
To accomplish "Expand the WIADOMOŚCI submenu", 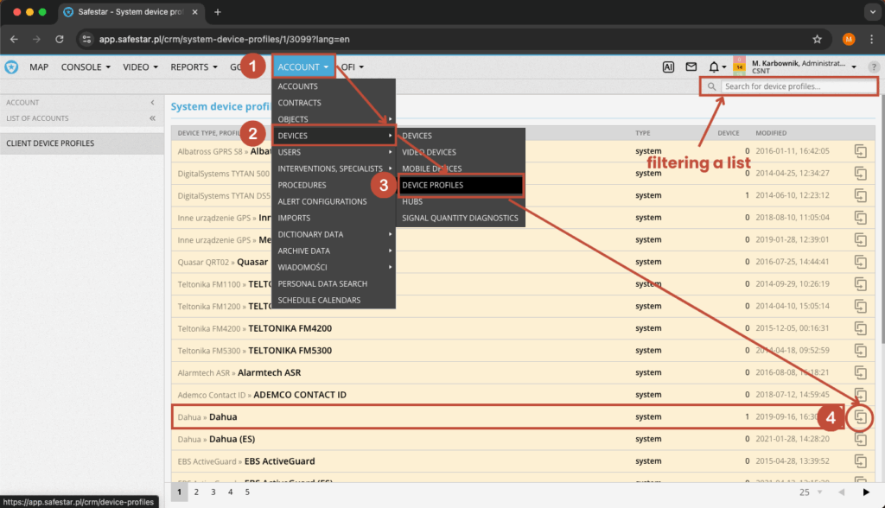I will coord(334,268).
